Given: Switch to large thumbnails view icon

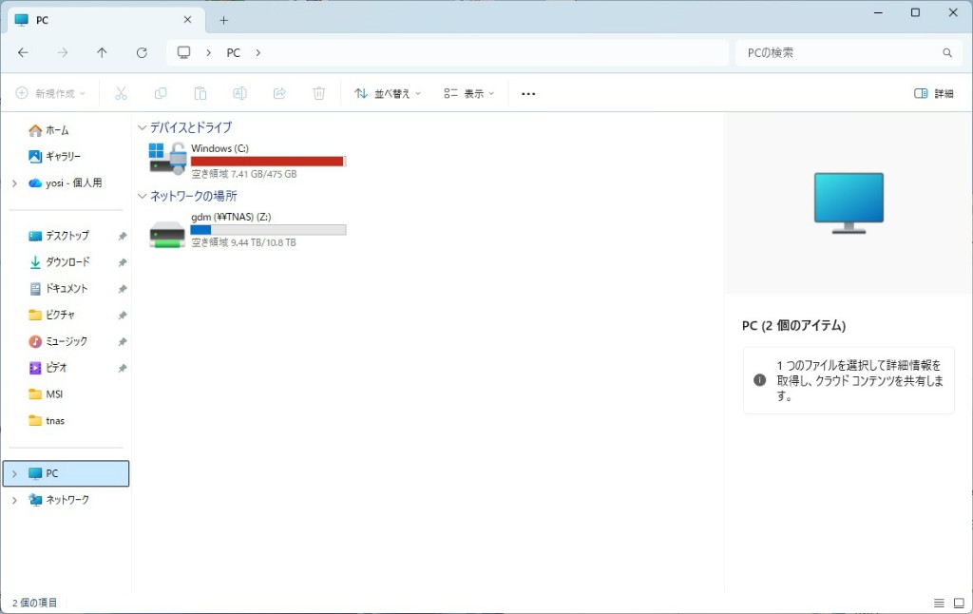Looking at the screenshot, I should tap(959, 603).
